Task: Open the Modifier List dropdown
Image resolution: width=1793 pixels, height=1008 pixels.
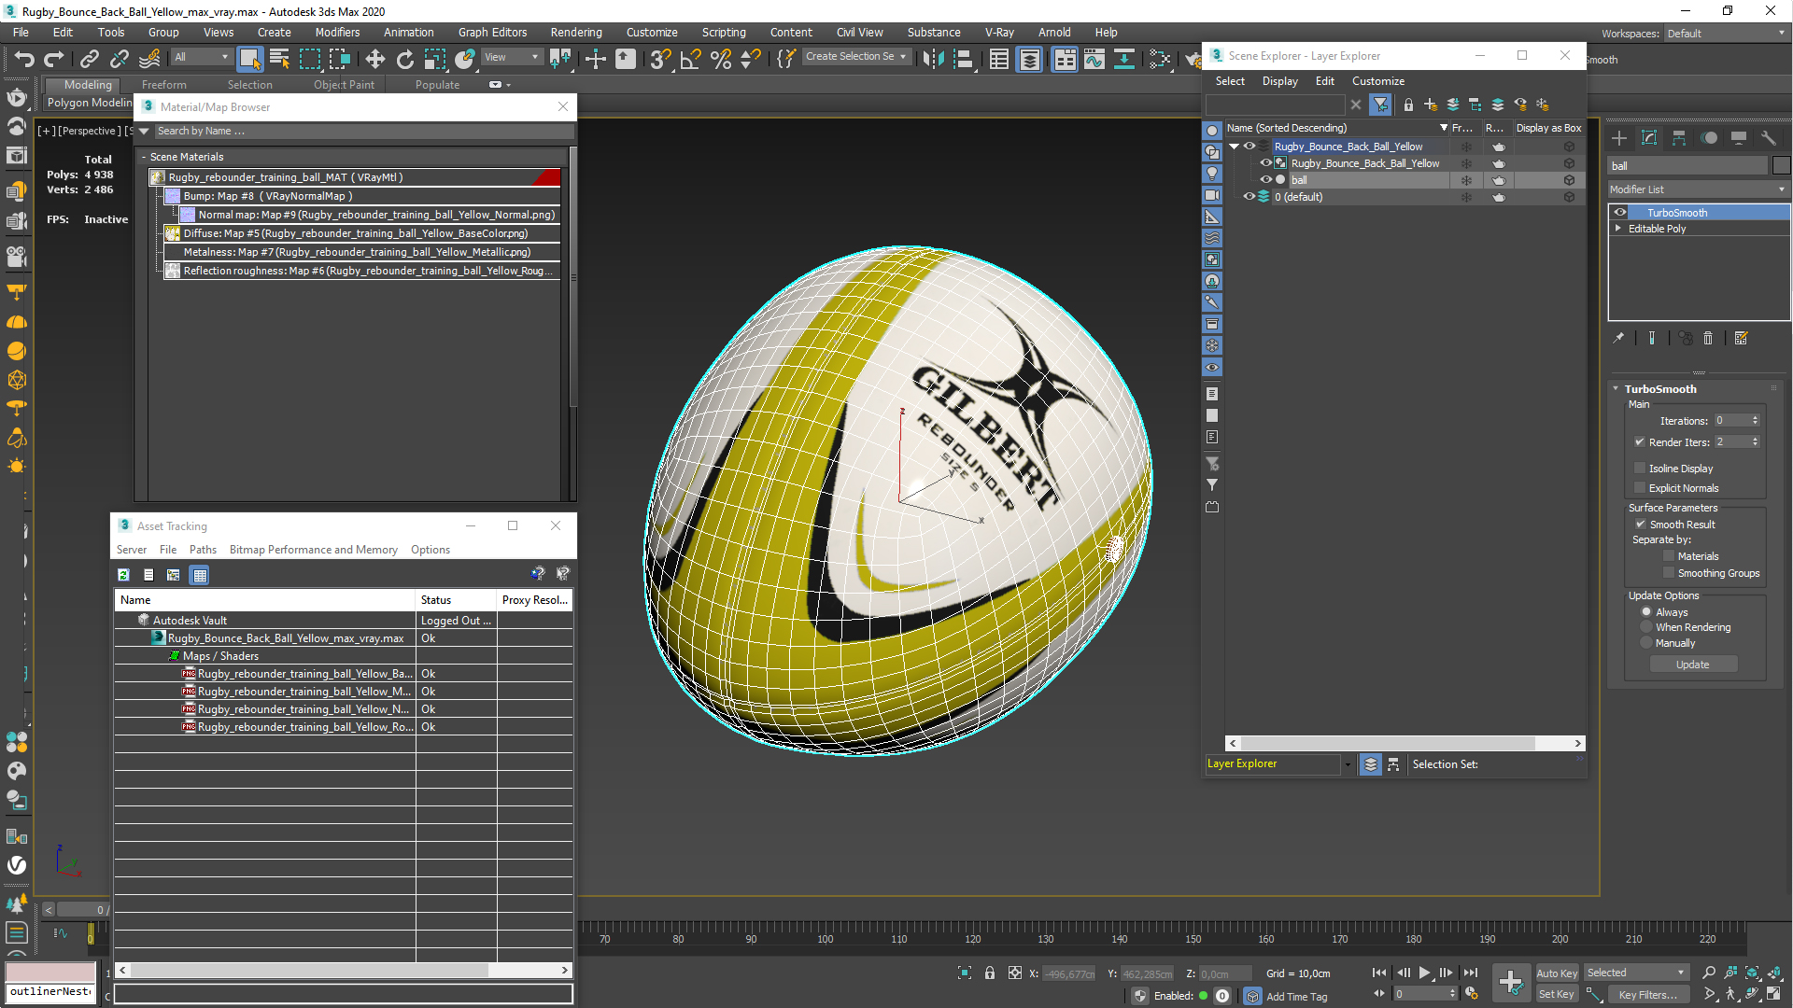Action: [x=1698, y=189]
